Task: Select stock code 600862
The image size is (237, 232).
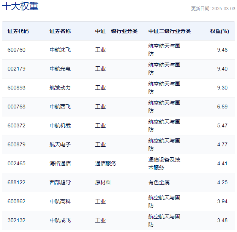Action: click(16, 201)
